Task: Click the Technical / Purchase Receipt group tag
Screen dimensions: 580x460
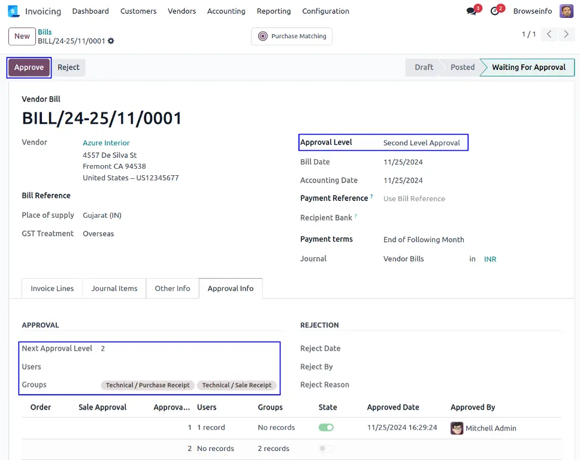Action: (147, 385)
